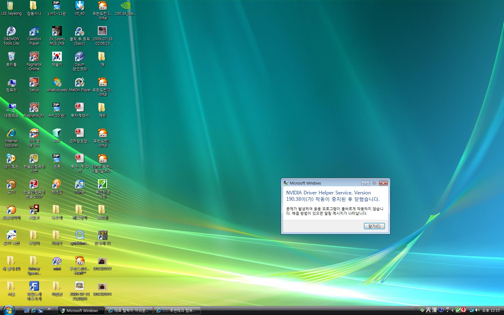The width and height of the screenshot is (504, 315).
Task: Open language bar help icon
Action: point(441,310)
